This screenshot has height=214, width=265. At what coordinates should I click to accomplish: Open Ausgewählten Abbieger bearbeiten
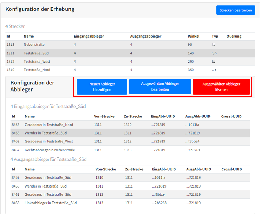click(x=160, y=87)
